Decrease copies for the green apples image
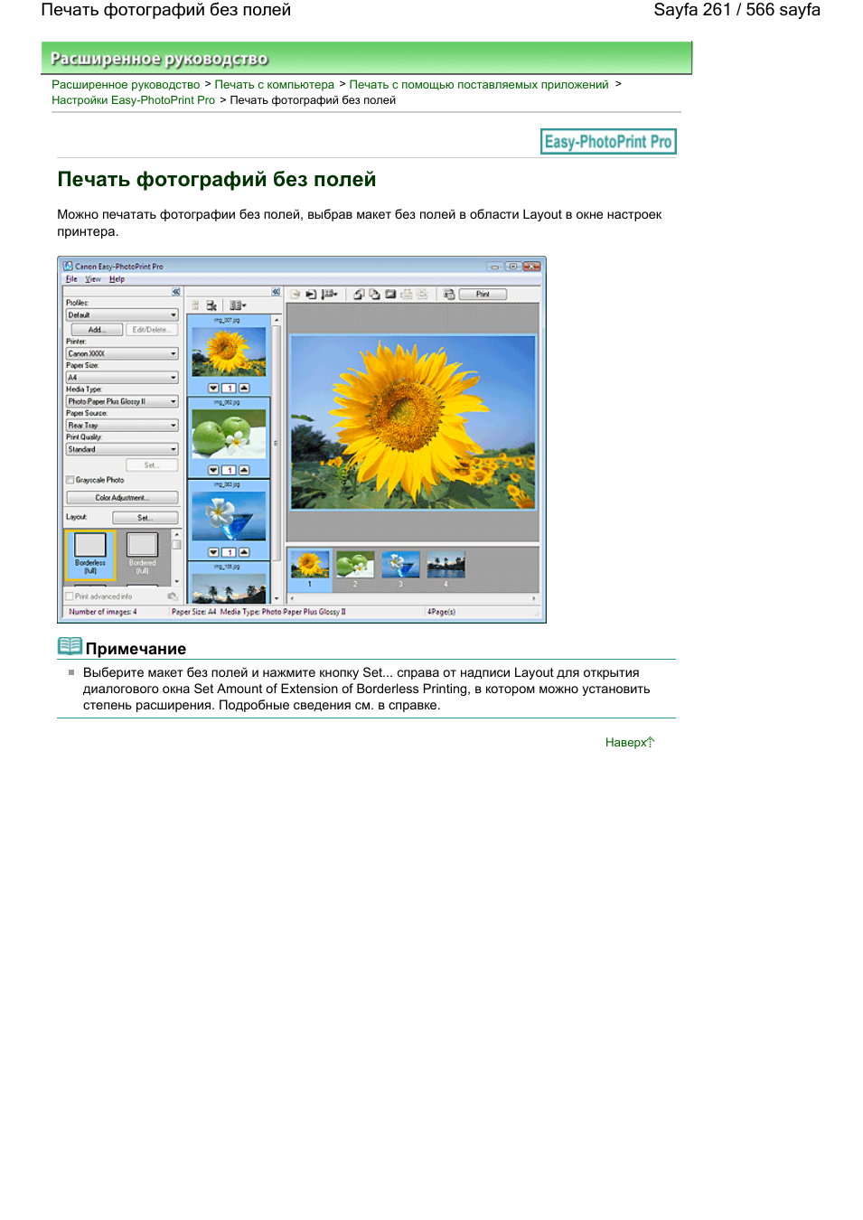The height and width of the screenshot is (1220, 863). pos(214,470)
